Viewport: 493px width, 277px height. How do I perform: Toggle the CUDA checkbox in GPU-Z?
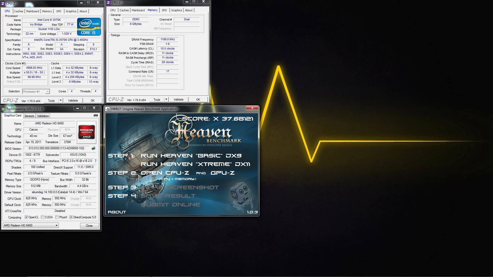(42, 217)
